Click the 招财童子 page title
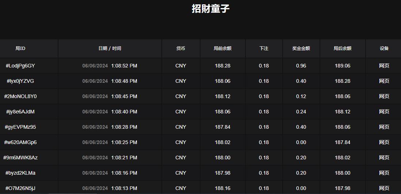 pyautogui.click(x=210, y=8)
